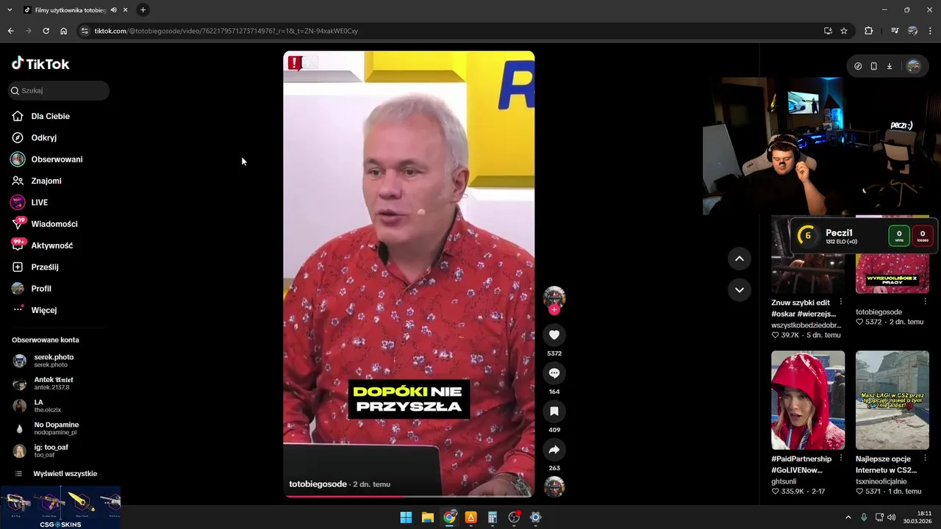Go to Obserwowani in sidebar
Viewport: 941px width, 529px height.
[57, 159]
